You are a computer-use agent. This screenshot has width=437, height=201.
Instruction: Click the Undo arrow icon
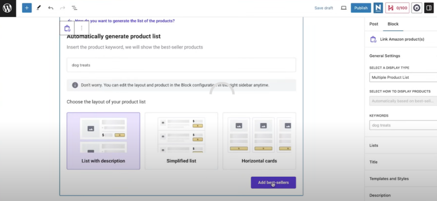(x=51, y=8)
